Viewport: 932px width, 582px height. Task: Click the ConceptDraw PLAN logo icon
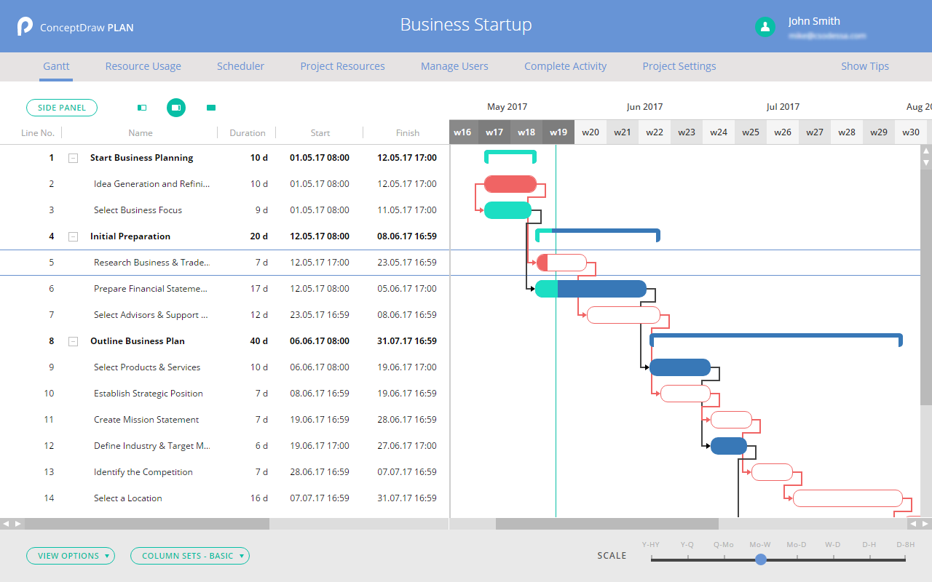tap(25, 27)
